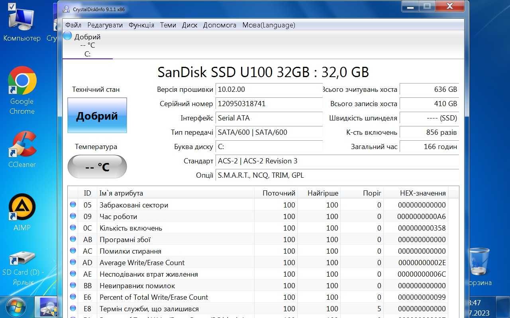Open Google Chrome desktop shortcut

pos(22,91)
